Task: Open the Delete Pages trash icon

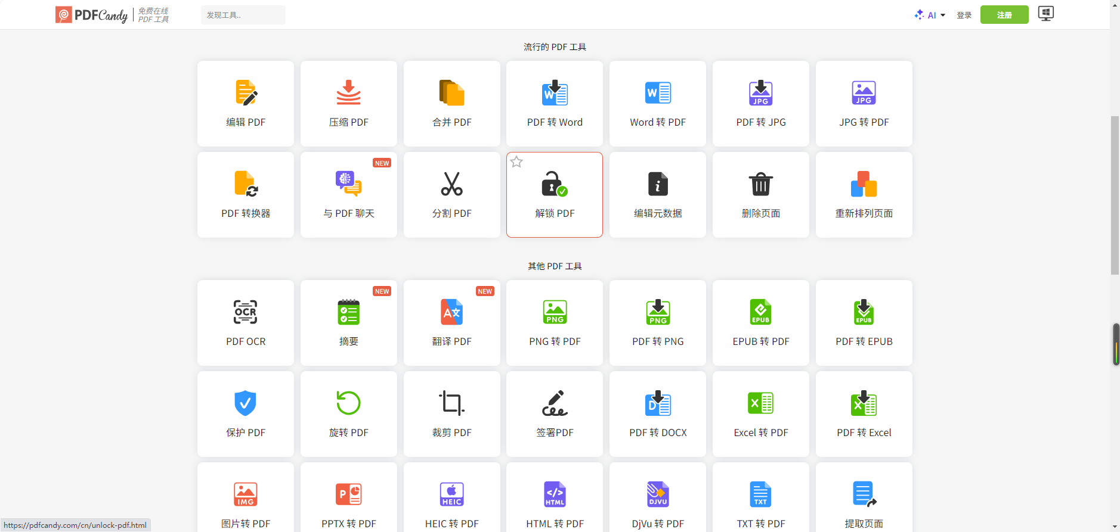Action: point(761,184)
